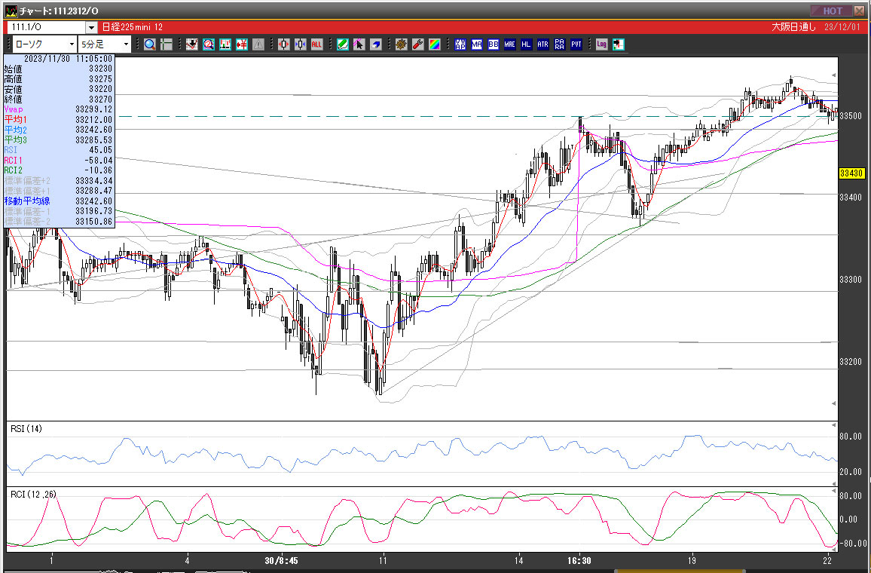Image resolution: width=871 pixels, height=573 pixels.
Task: Click the 日経225mini 12 instrument name
Action: coord(132,27)
